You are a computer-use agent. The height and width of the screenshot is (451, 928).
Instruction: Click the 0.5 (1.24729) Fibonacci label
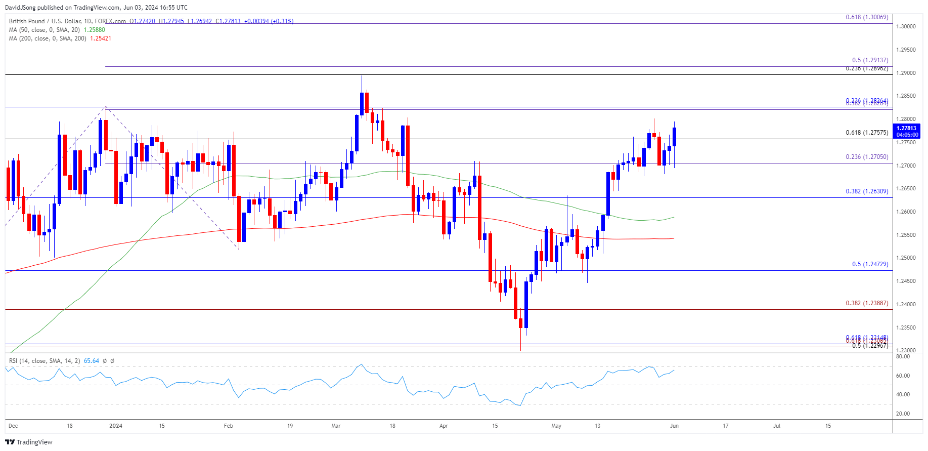[x=870, y=264]
